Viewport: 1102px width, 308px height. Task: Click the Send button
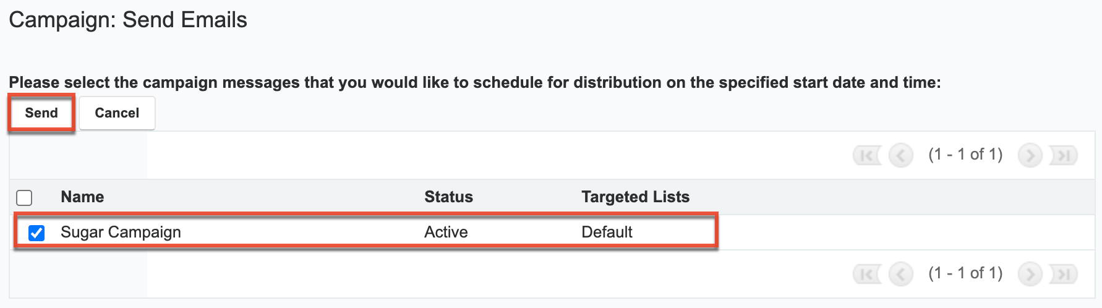[x=41, y=113]
